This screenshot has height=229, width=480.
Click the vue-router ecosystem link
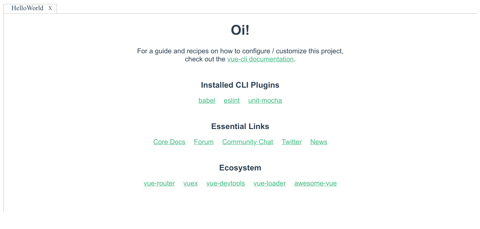tap(159, 183)
